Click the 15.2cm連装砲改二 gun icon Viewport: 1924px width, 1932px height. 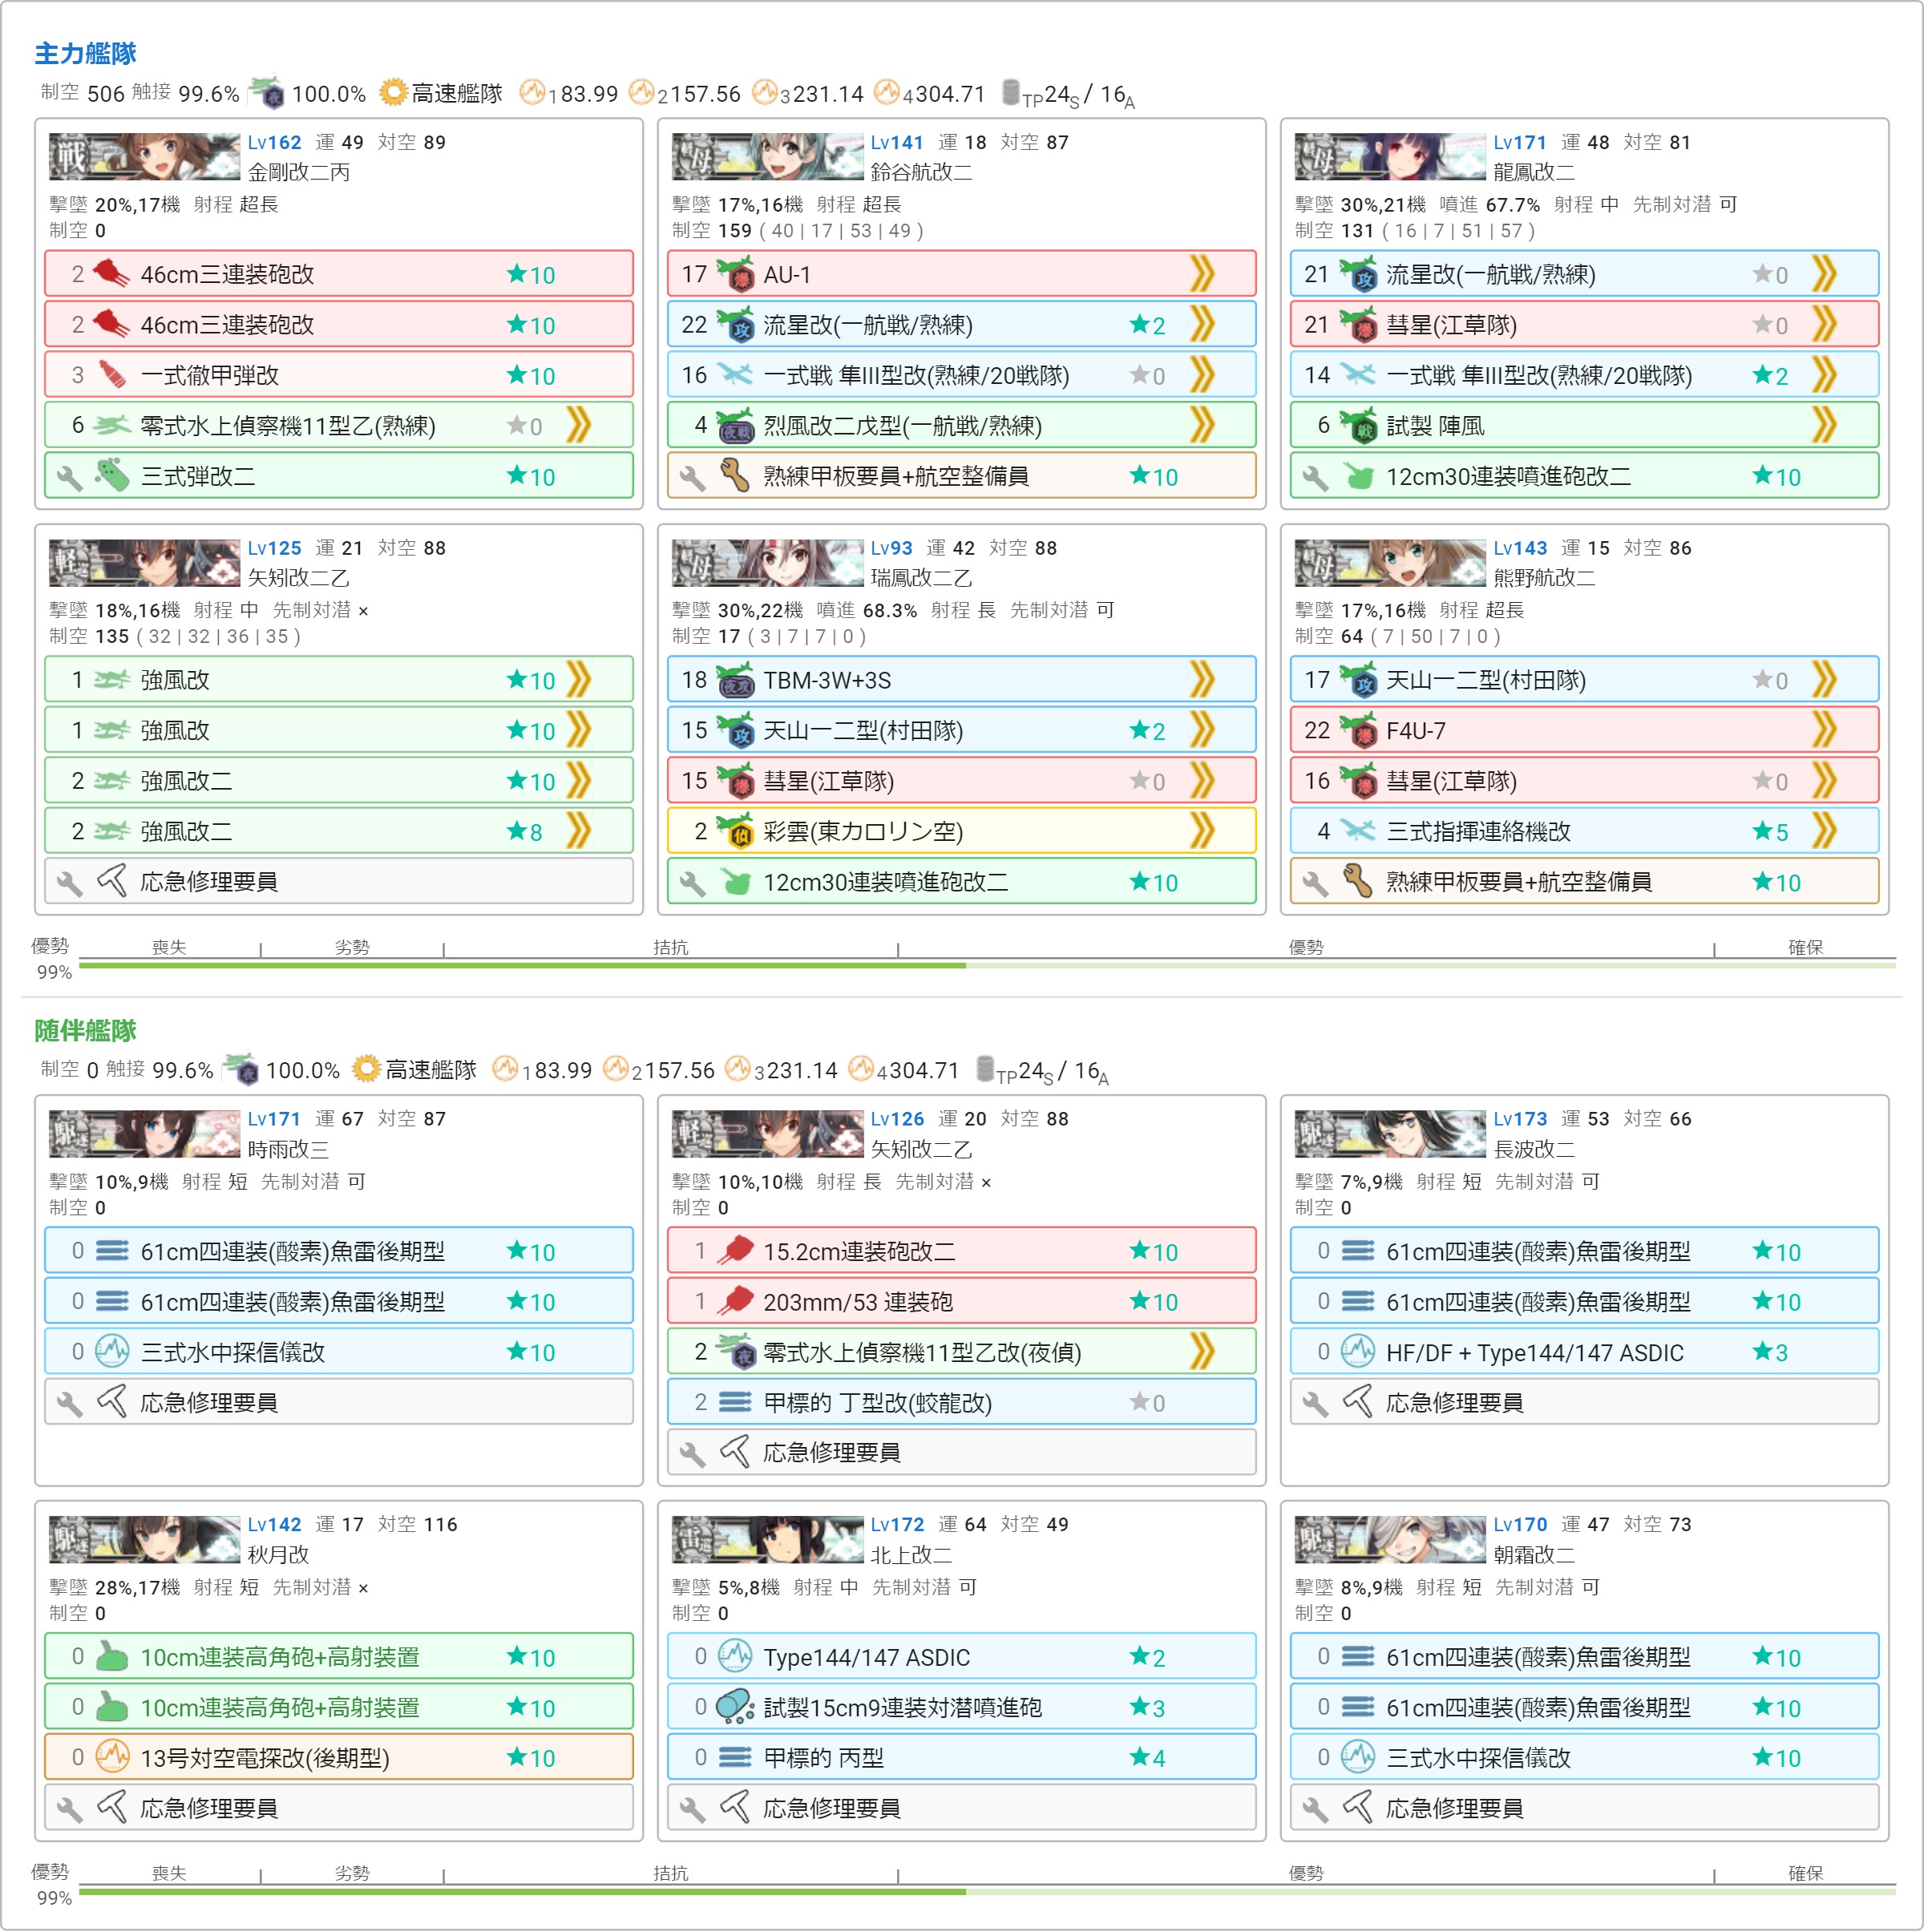click(x=735, y=1251)
